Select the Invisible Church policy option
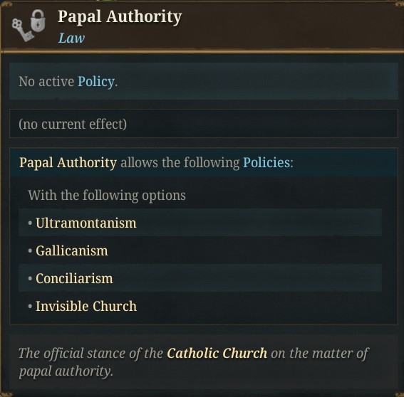Screen dimensions: 404x397 [200, 306]
